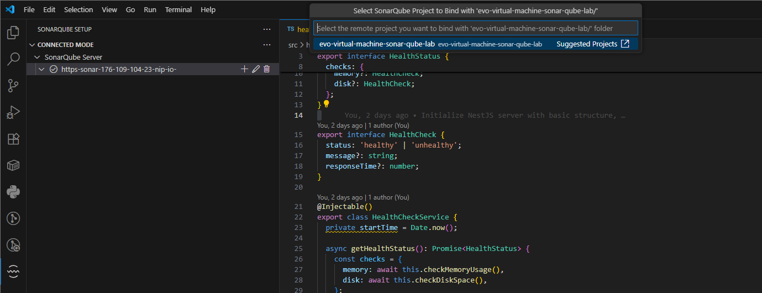This screenshot has width=762, height=293.
Task: Open the Python view in activity bar
Action: pos(13,192)
